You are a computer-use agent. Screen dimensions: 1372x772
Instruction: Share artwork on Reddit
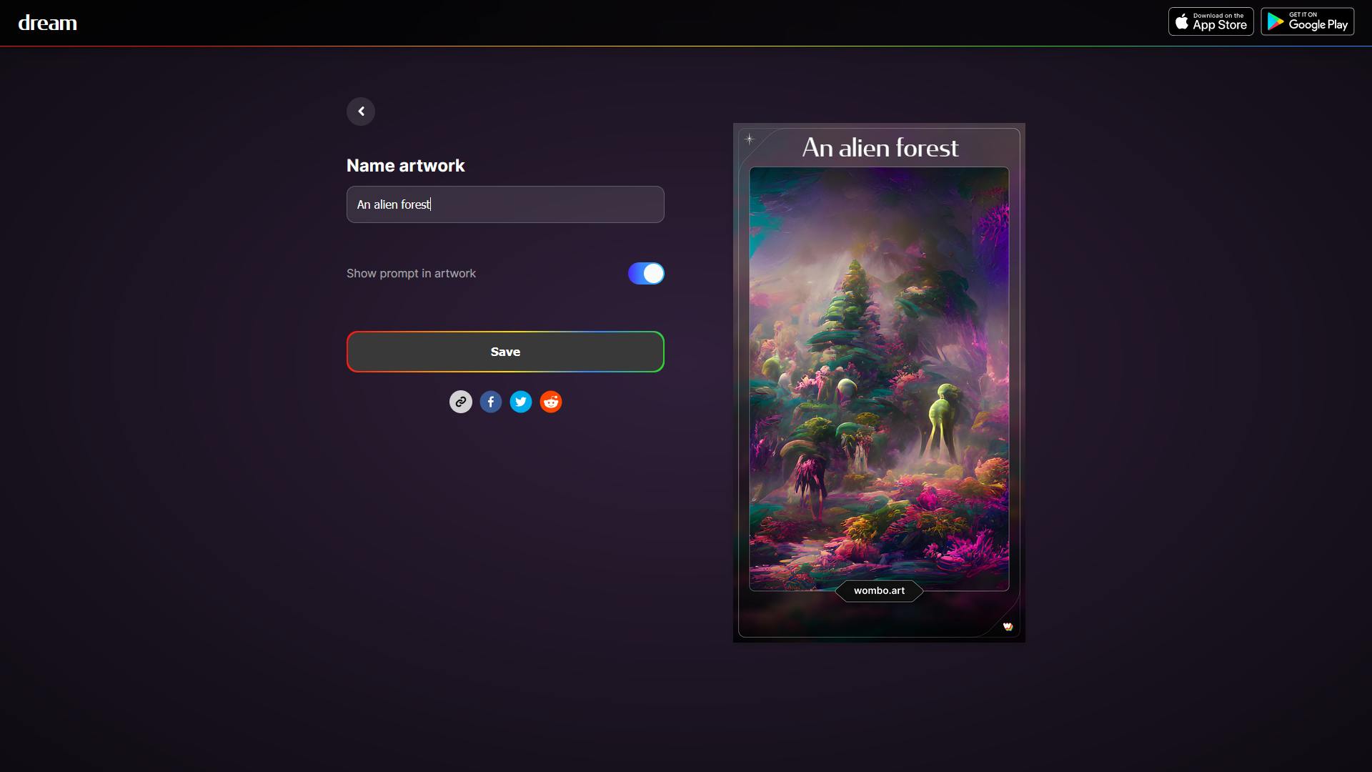click(551, 402)
